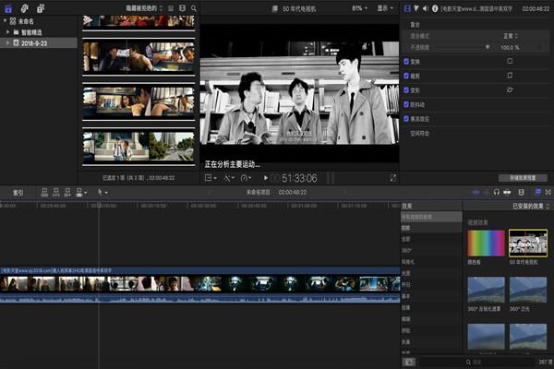Viewport: 554px width, 369px height.
Task: Select 风格化 effects category
Action: (x=408, y=262)
